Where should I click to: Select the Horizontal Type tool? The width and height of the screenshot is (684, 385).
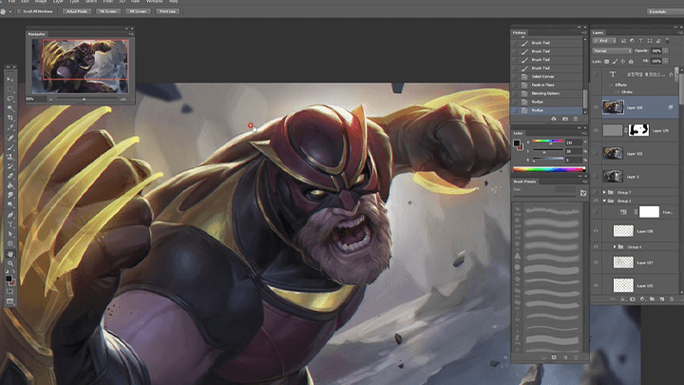[10, 224]
